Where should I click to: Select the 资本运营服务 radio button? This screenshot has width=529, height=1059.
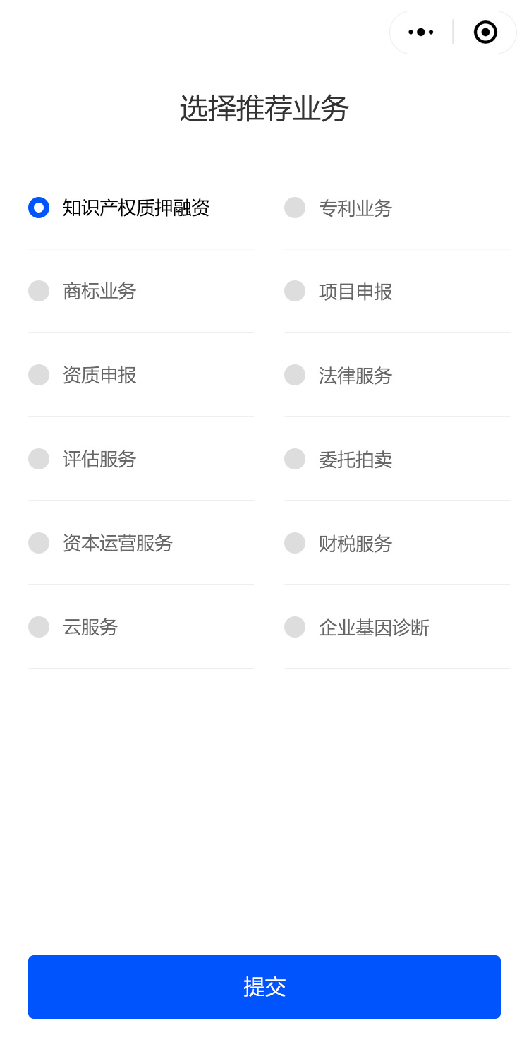tap(39, 543)
